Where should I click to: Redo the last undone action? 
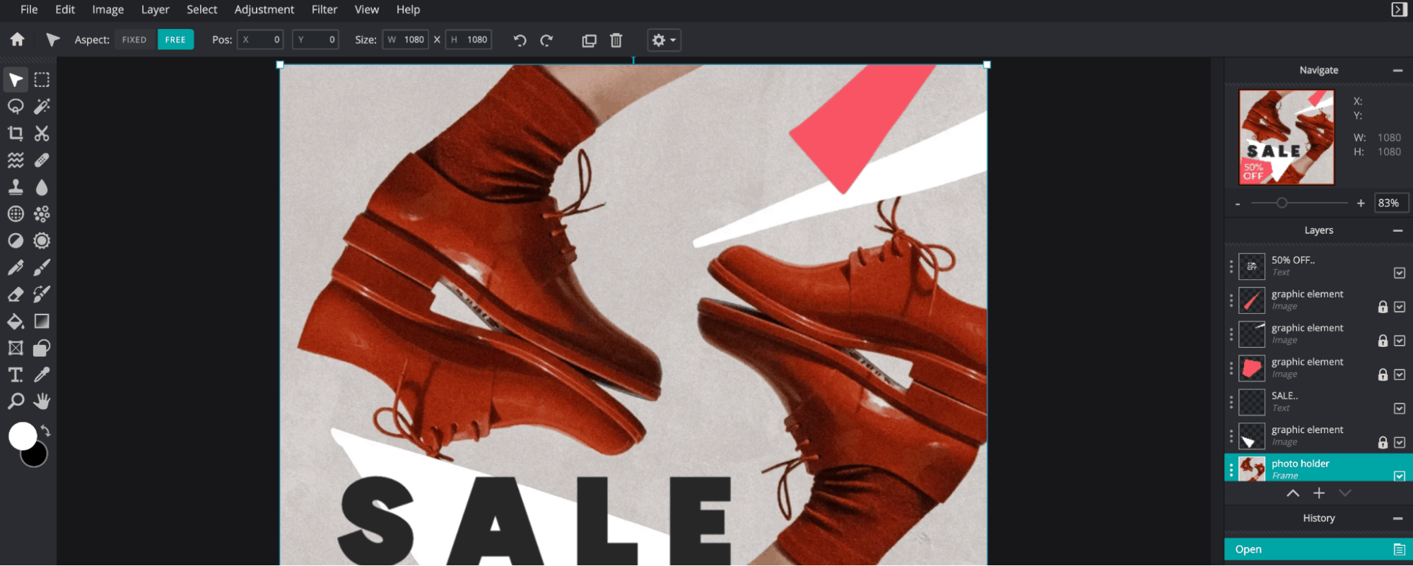[546, 40]
